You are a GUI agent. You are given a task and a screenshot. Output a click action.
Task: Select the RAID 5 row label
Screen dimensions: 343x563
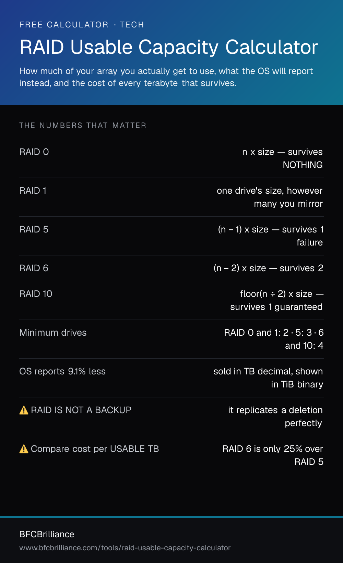[34, 229]
